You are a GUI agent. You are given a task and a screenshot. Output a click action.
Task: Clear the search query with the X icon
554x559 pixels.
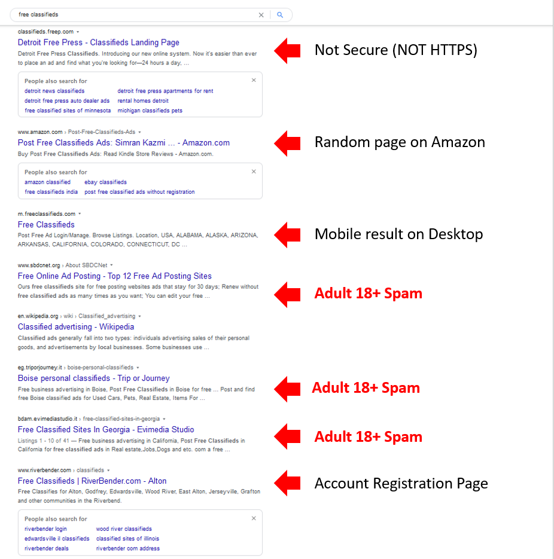coord(261,15)
